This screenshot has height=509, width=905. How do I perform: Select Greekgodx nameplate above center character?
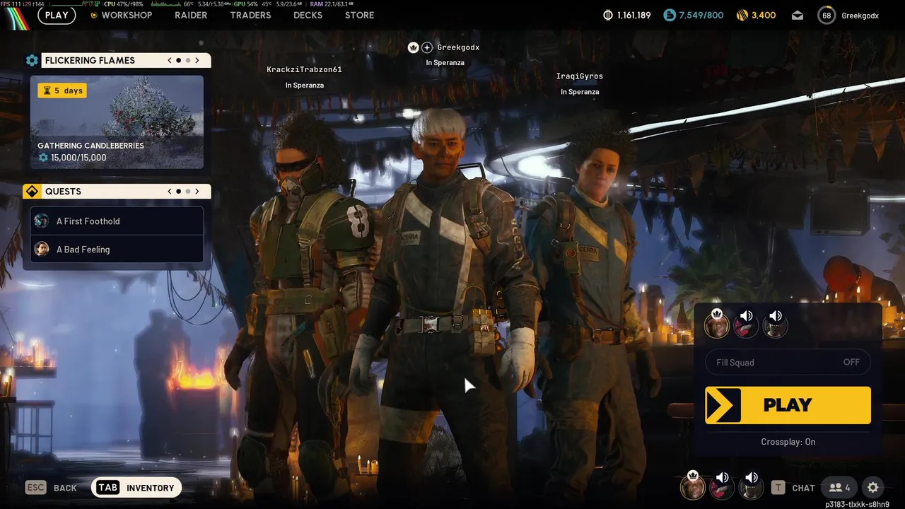(x=458, y=47)
